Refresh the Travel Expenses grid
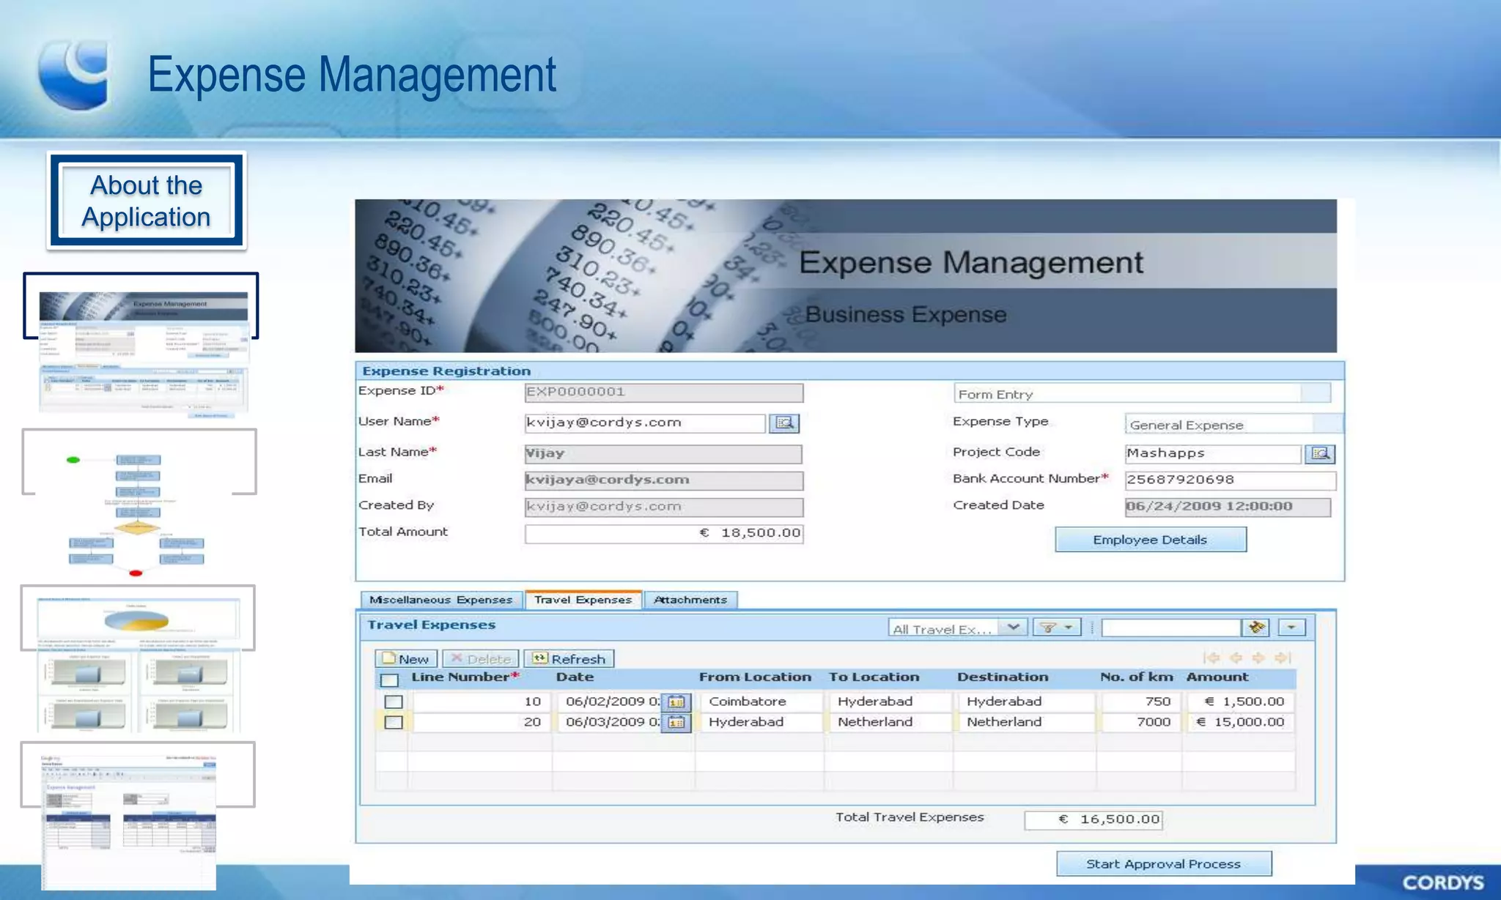This screenshot has height=900, width=1501. 569,658
